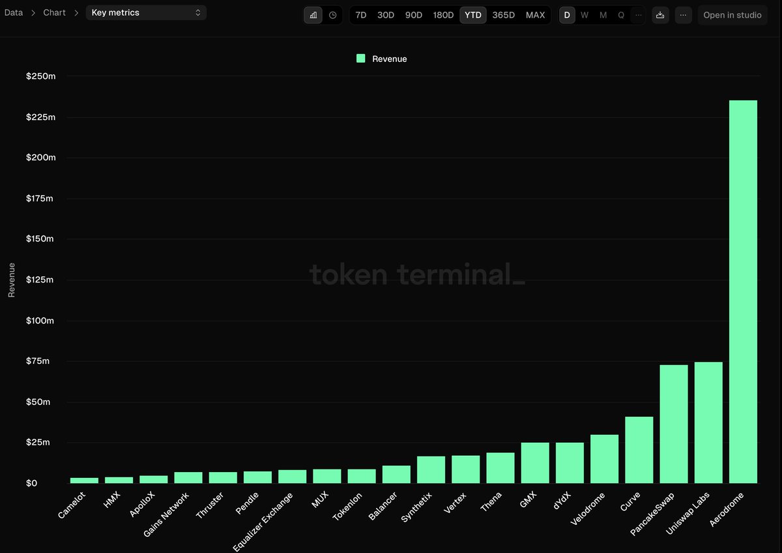Click the Revenue legend label
The height and width of the screenshot is (553, 782).
[390, 59]
